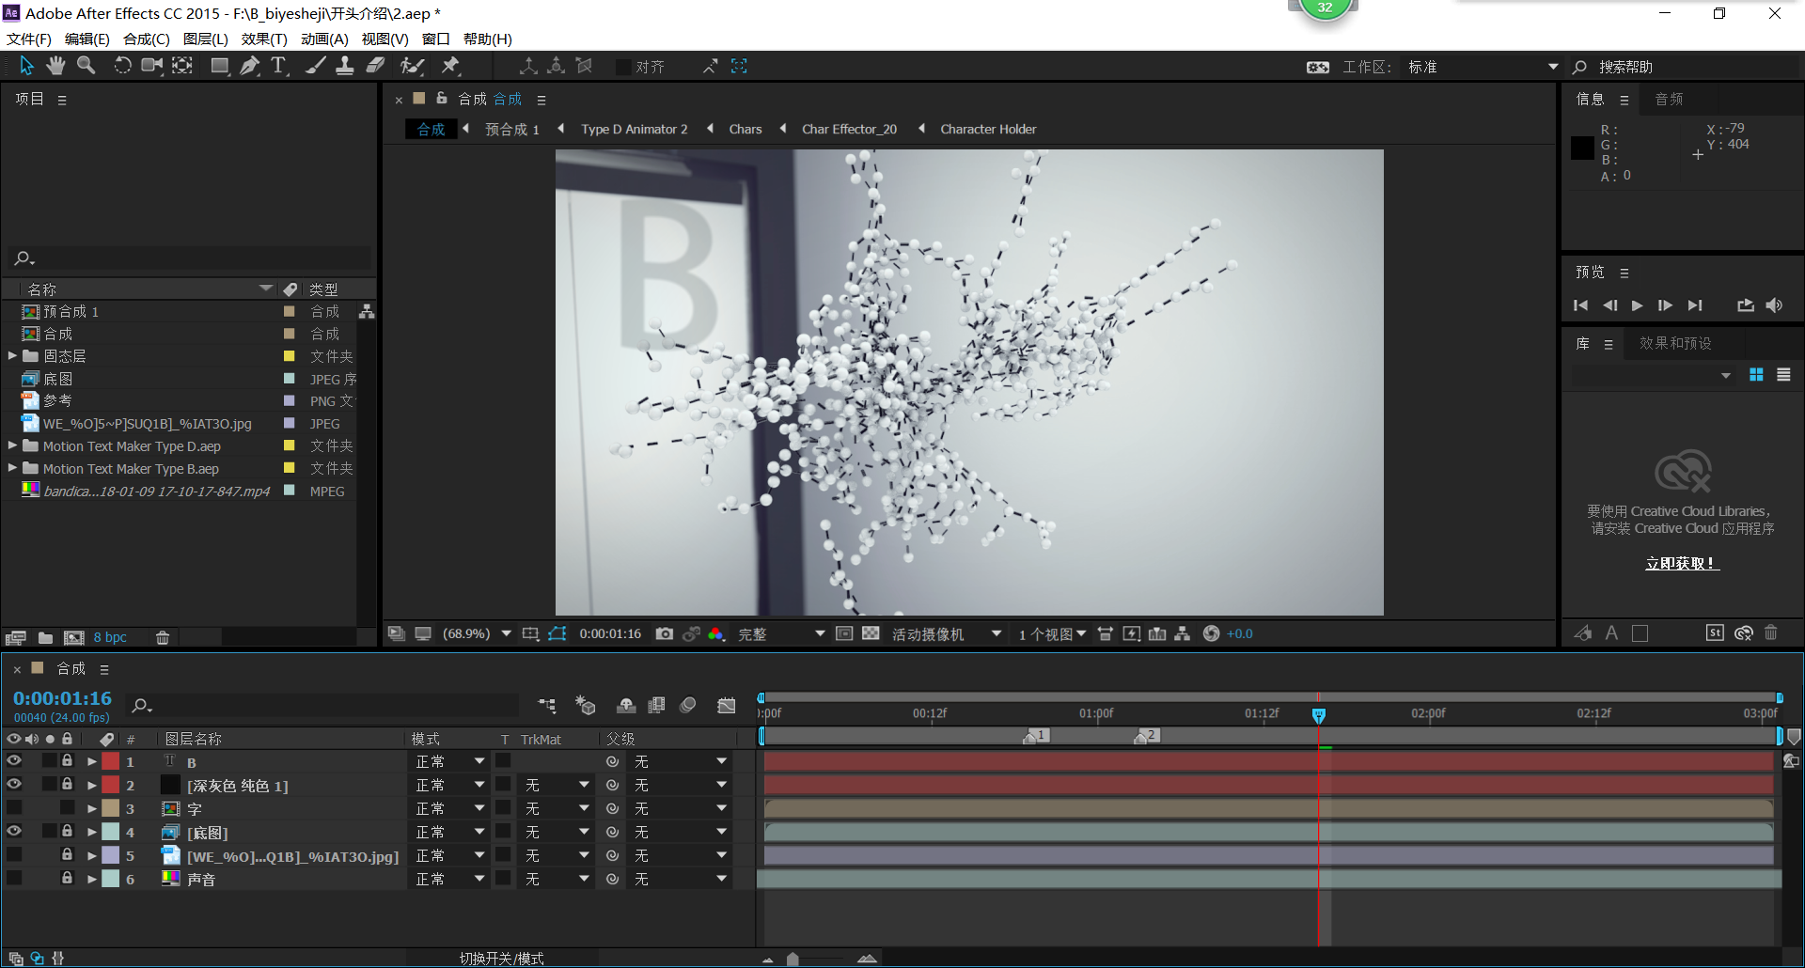Enable motion blur switch in timeline
This screenshot has width=1805, height=968.
pos(688,705)
